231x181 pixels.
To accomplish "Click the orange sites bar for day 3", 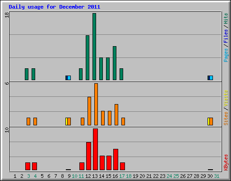I will [x=28, y=121].
